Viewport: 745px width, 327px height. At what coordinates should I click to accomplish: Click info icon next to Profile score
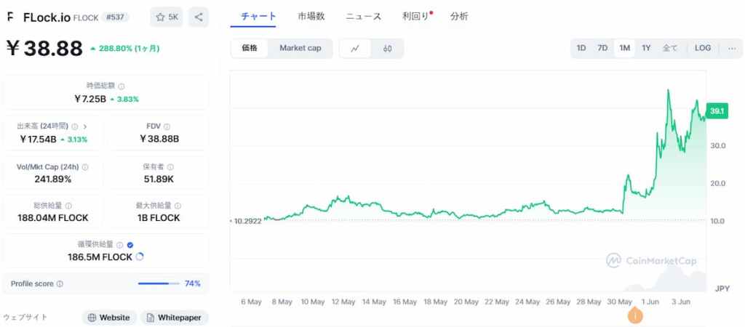pos(60,284)
